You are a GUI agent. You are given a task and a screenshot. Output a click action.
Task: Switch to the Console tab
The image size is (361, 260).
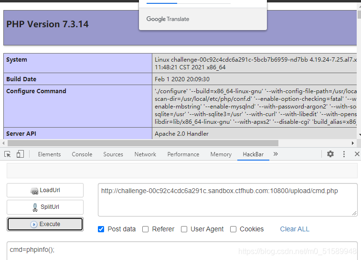[82, 154]
